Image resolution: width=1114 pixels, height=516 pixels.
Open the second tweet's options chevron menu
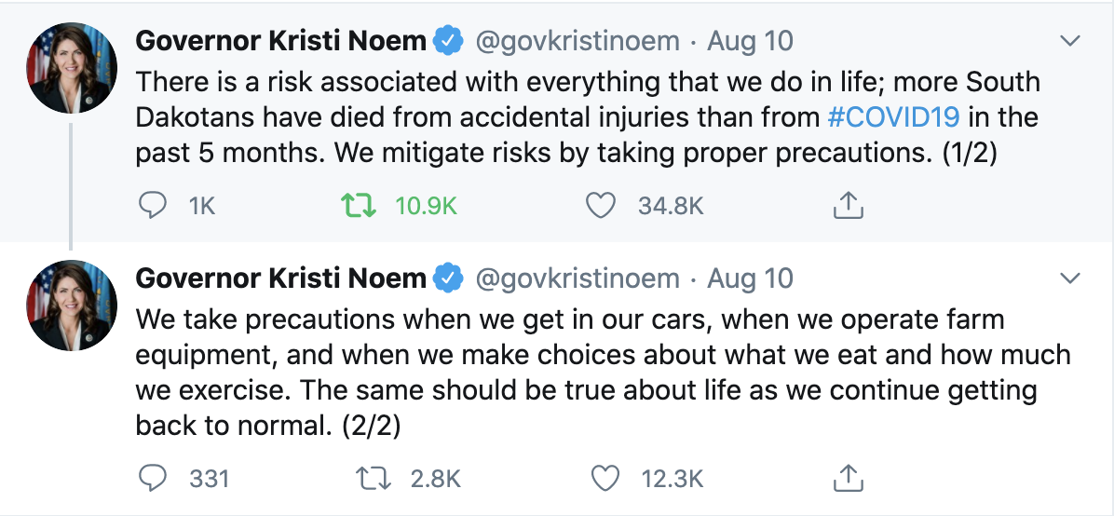coord(1070,278)
